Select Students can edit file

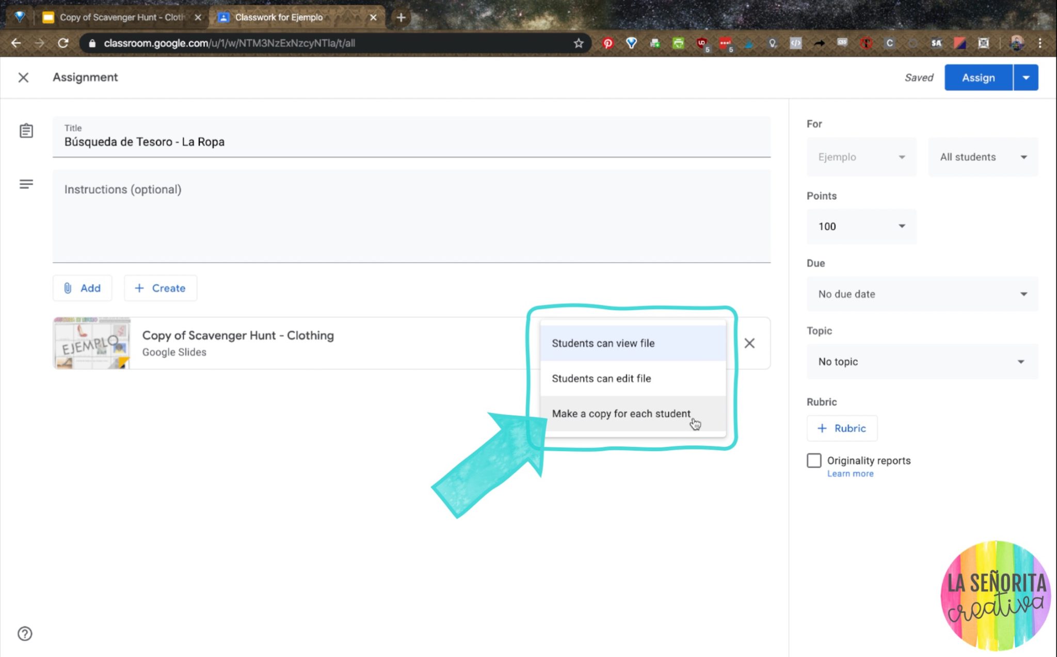point(601,378)
